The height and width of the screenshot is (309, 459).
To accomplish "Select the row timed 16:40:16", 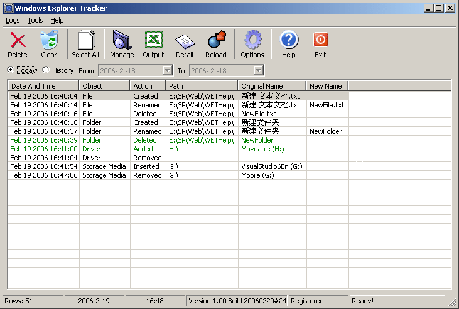I will tap(178, 114).
